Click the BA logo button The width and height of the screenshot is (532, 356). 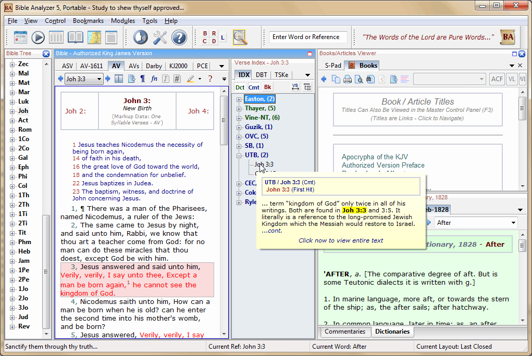coord(508,37)
